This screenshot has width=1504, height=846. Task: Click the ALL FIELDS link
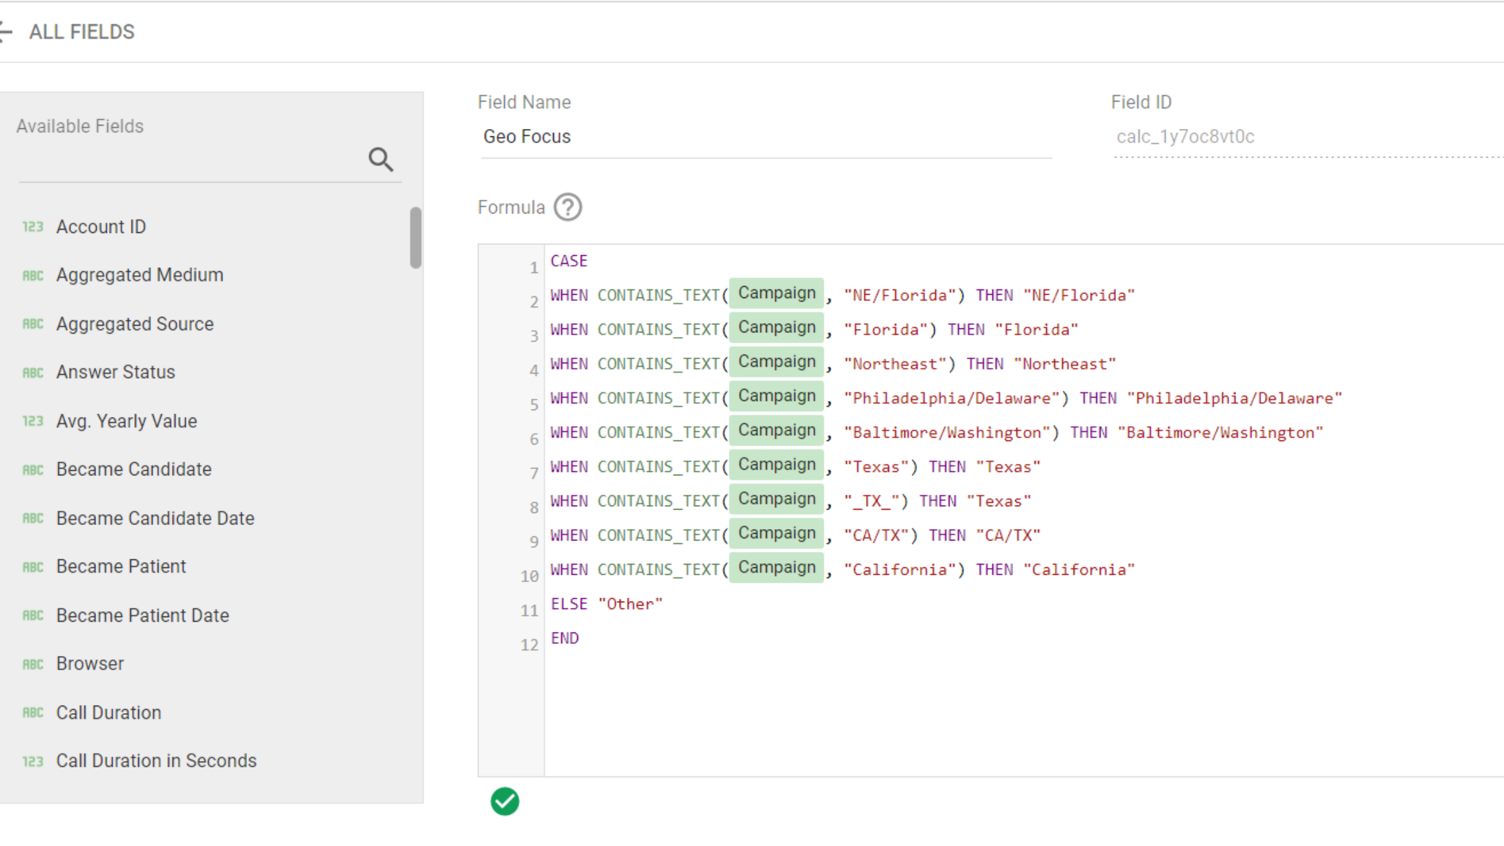pyautogui.click(x=82, y=32)
